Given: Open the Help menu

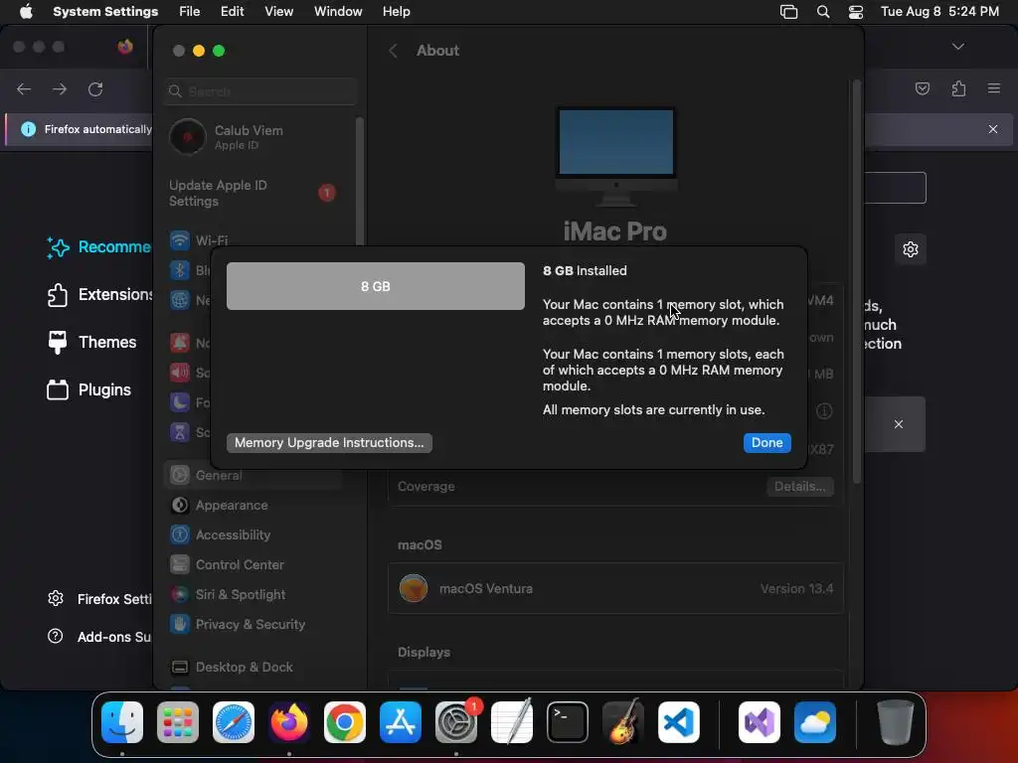Looking at the screenshot, I should [x=396, y=12].
